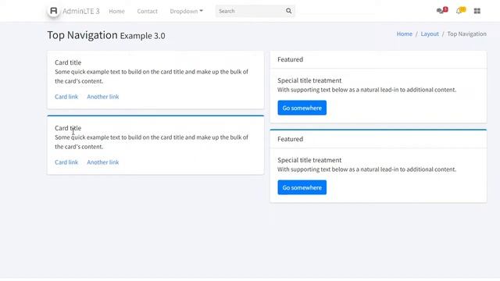Click Another link in the first card
Image resolution: width=500 pixels, height=281 pixels.
pyautogui.click(x=103, y=97)
